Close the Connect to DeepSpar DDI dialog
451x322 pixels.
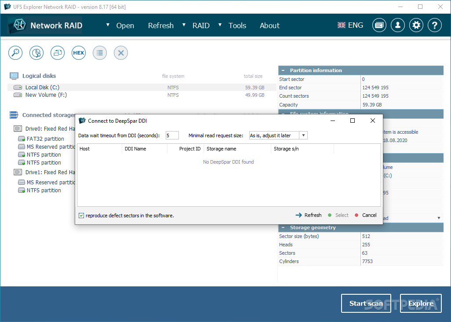click(x=372, y=121)
